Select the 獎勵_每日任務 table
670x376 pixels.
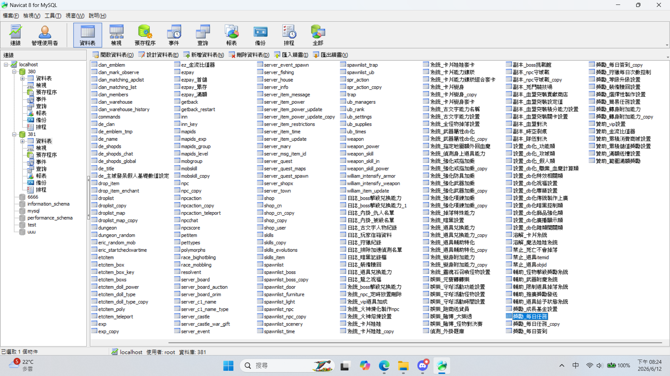pos(530,316)
